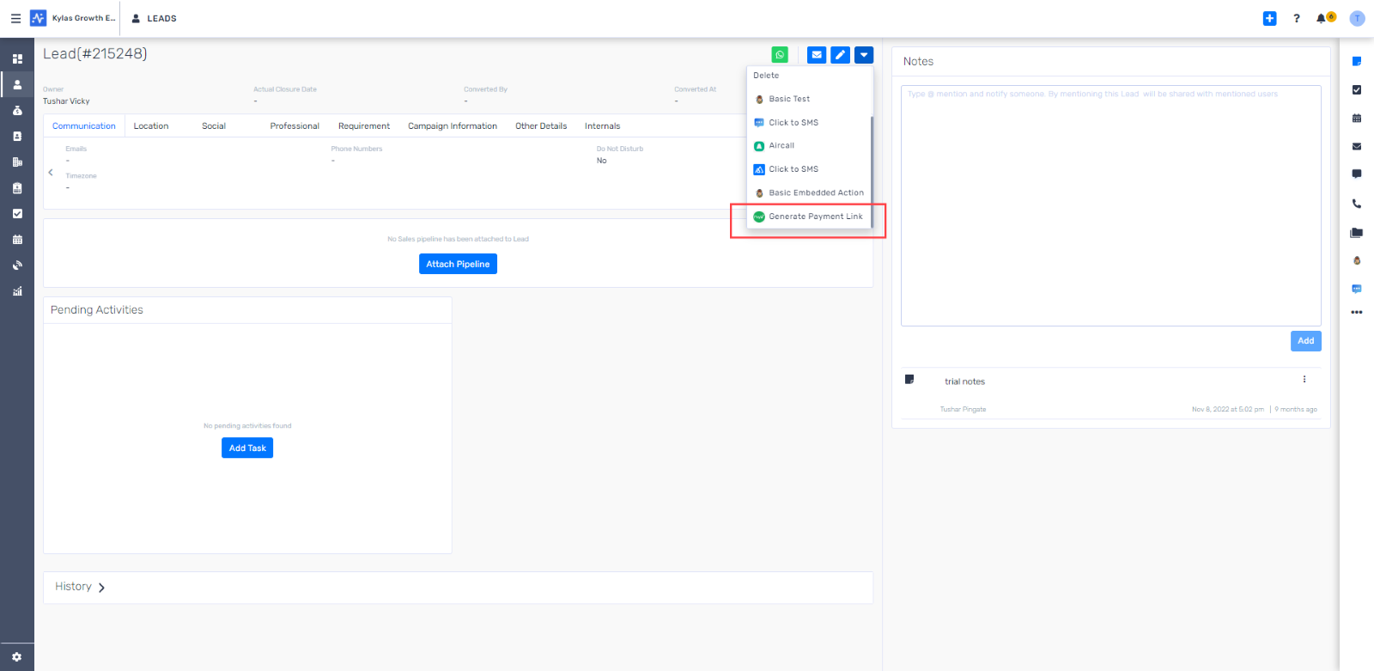Click the phone icon in the right sidebar
Viewport: 1374px width, 671px height.
click(x=1357, y=204)
